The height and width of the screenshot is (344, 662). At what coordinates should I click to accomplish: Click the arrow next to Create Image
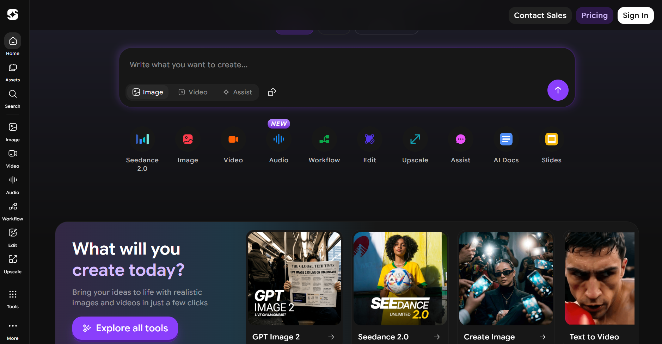(543, 337)
